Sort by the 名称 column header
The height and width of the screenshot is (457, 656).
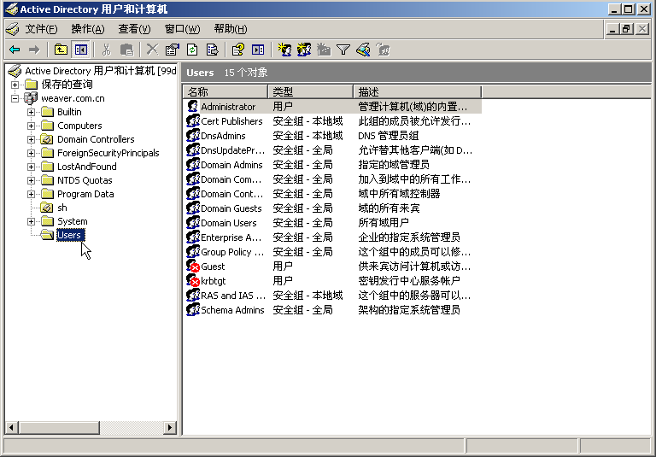pyautogui.click(x=225, y=91)
